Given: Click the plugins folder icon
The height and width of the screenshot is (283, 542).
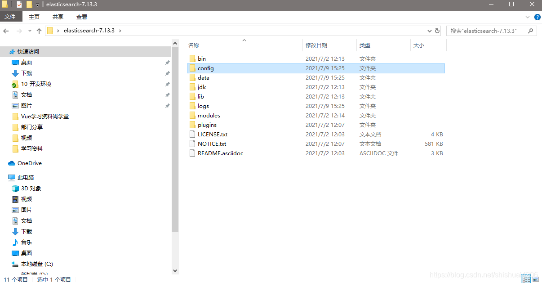Looking at the screenshot, I should tap(192, 125).
